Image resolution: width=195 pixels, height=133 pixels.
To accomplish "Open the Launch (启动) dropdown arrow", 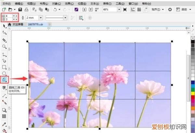I will pyautogui.click(x=190, y=9).
